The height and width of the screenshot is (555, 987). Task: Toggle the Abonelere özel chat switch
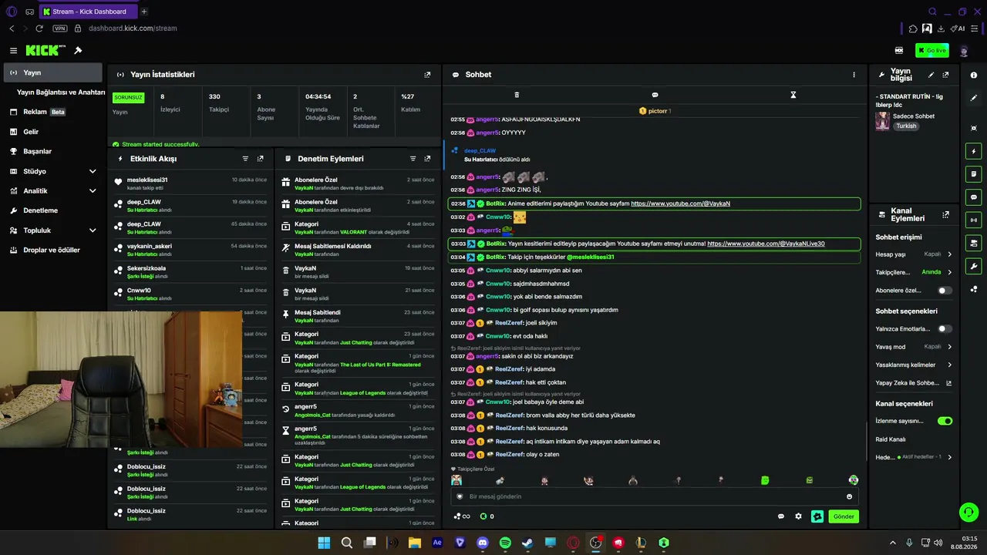click(x=945, y=291)
